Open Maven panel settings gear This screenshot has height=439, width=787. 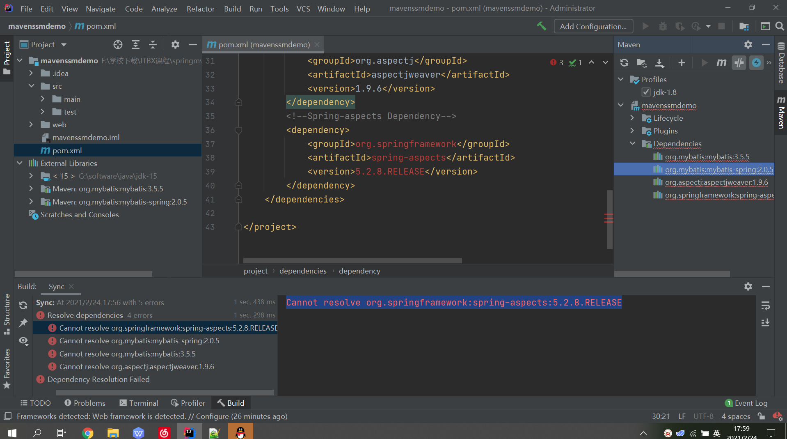click(x=748, y=44)
